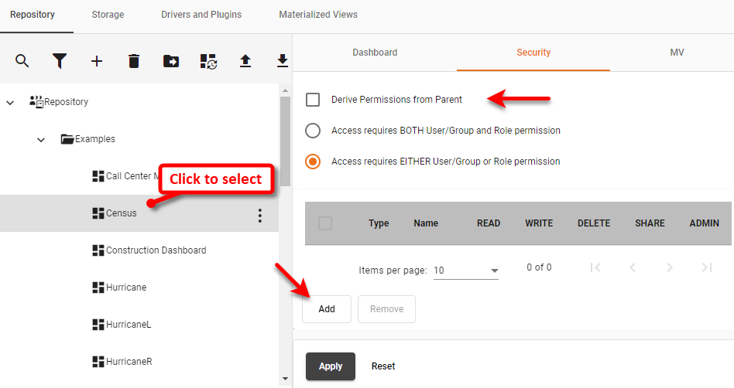This screenshot has height=388, width=734.
Task: Switch to the Storage tab
Action: pos(108,15)
